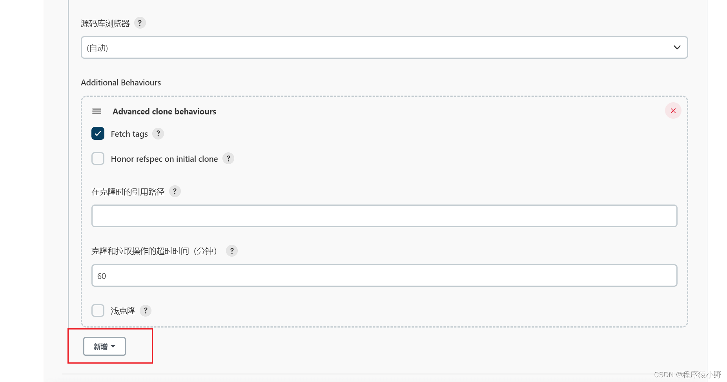Click help icon beside 源码库浏览器
The image size is (727, 382).
[140, 23]
